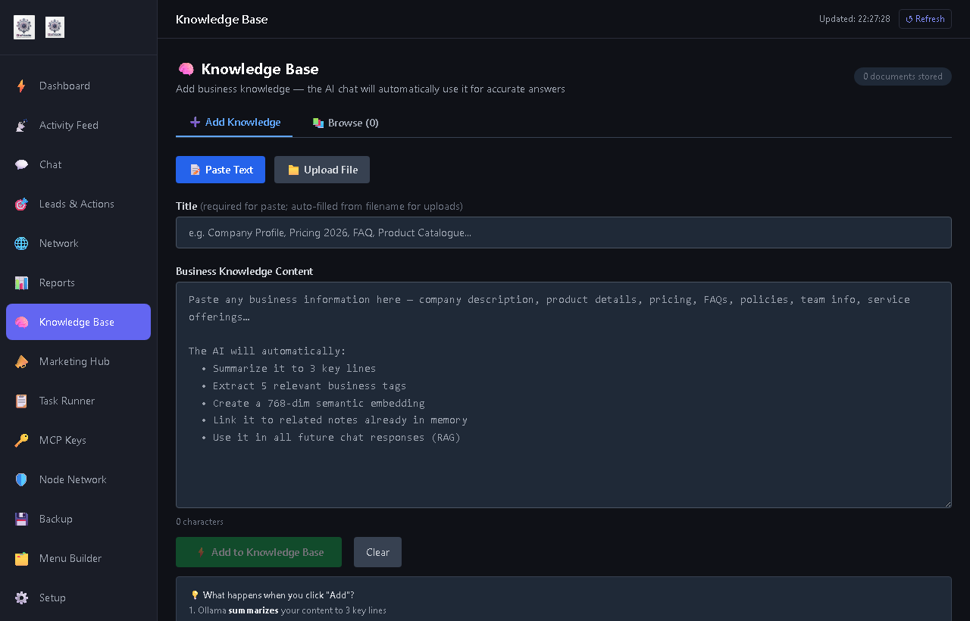Select the MCP Keys wrench icon

21,440
